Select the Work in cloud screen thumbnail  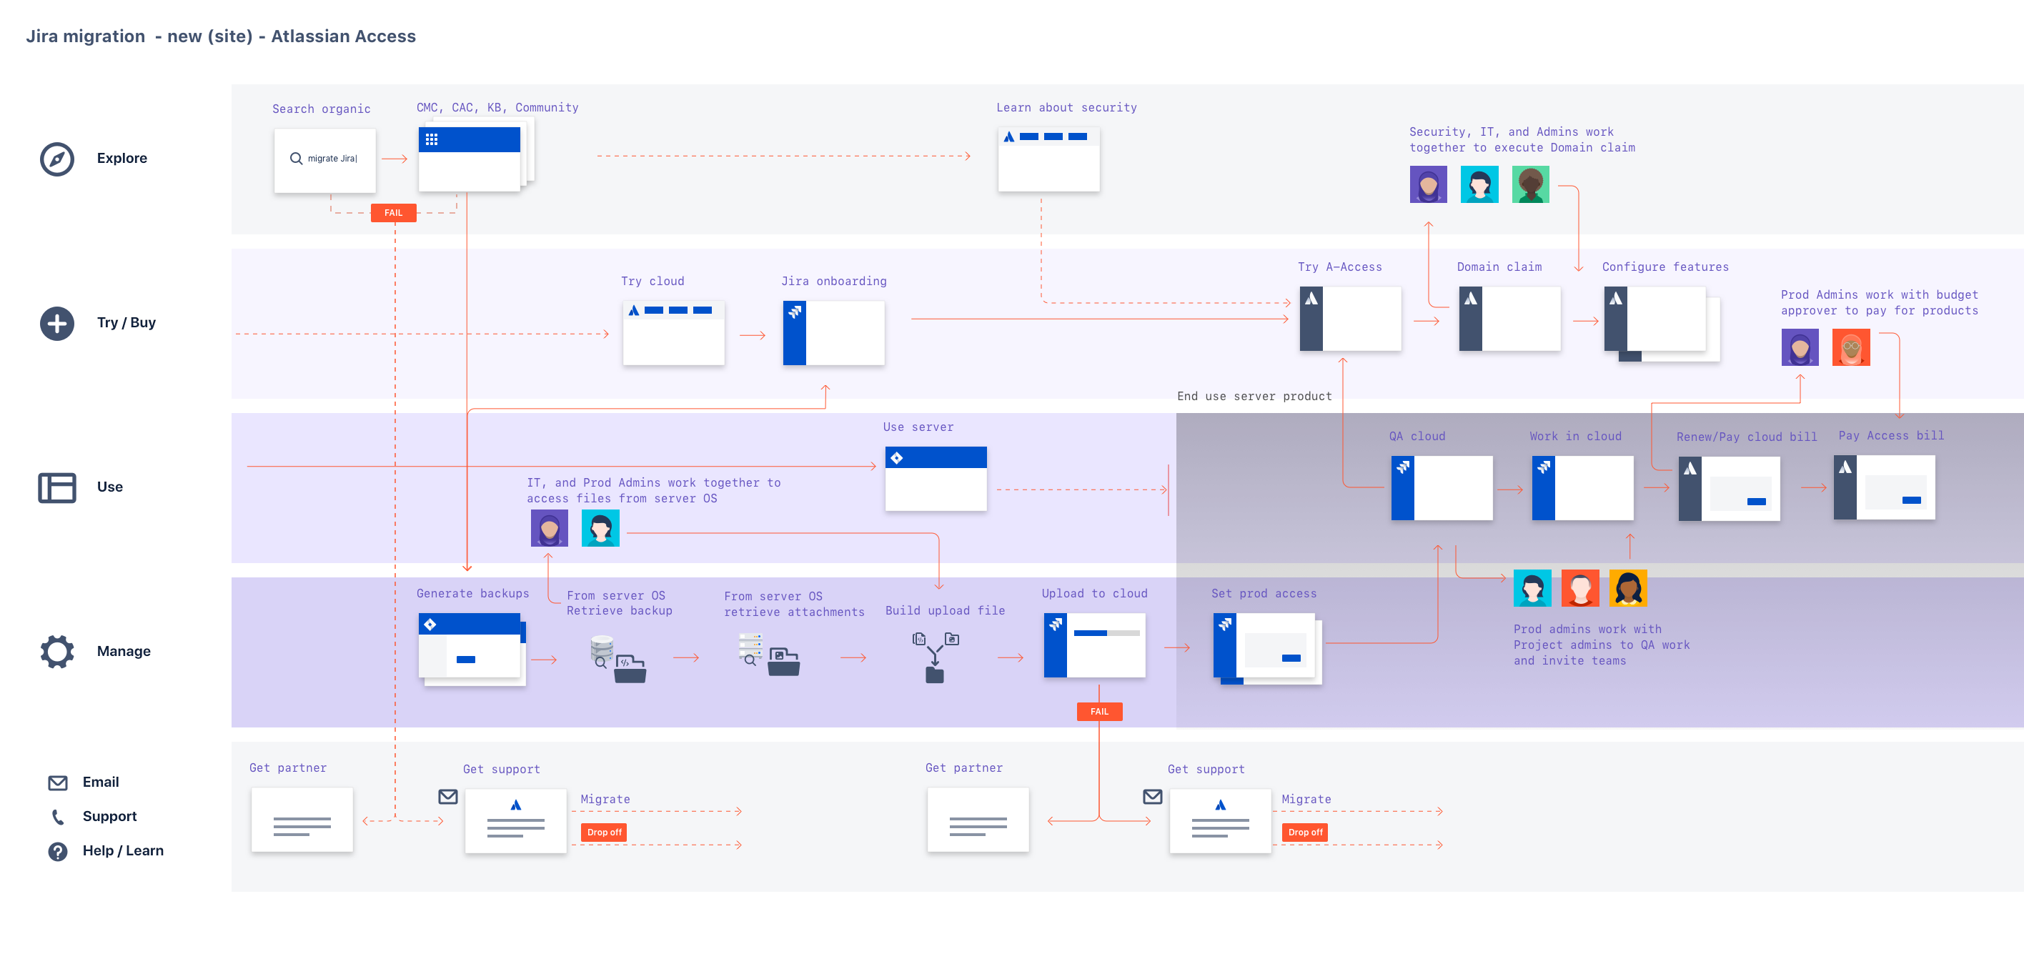pos(1582,488)
